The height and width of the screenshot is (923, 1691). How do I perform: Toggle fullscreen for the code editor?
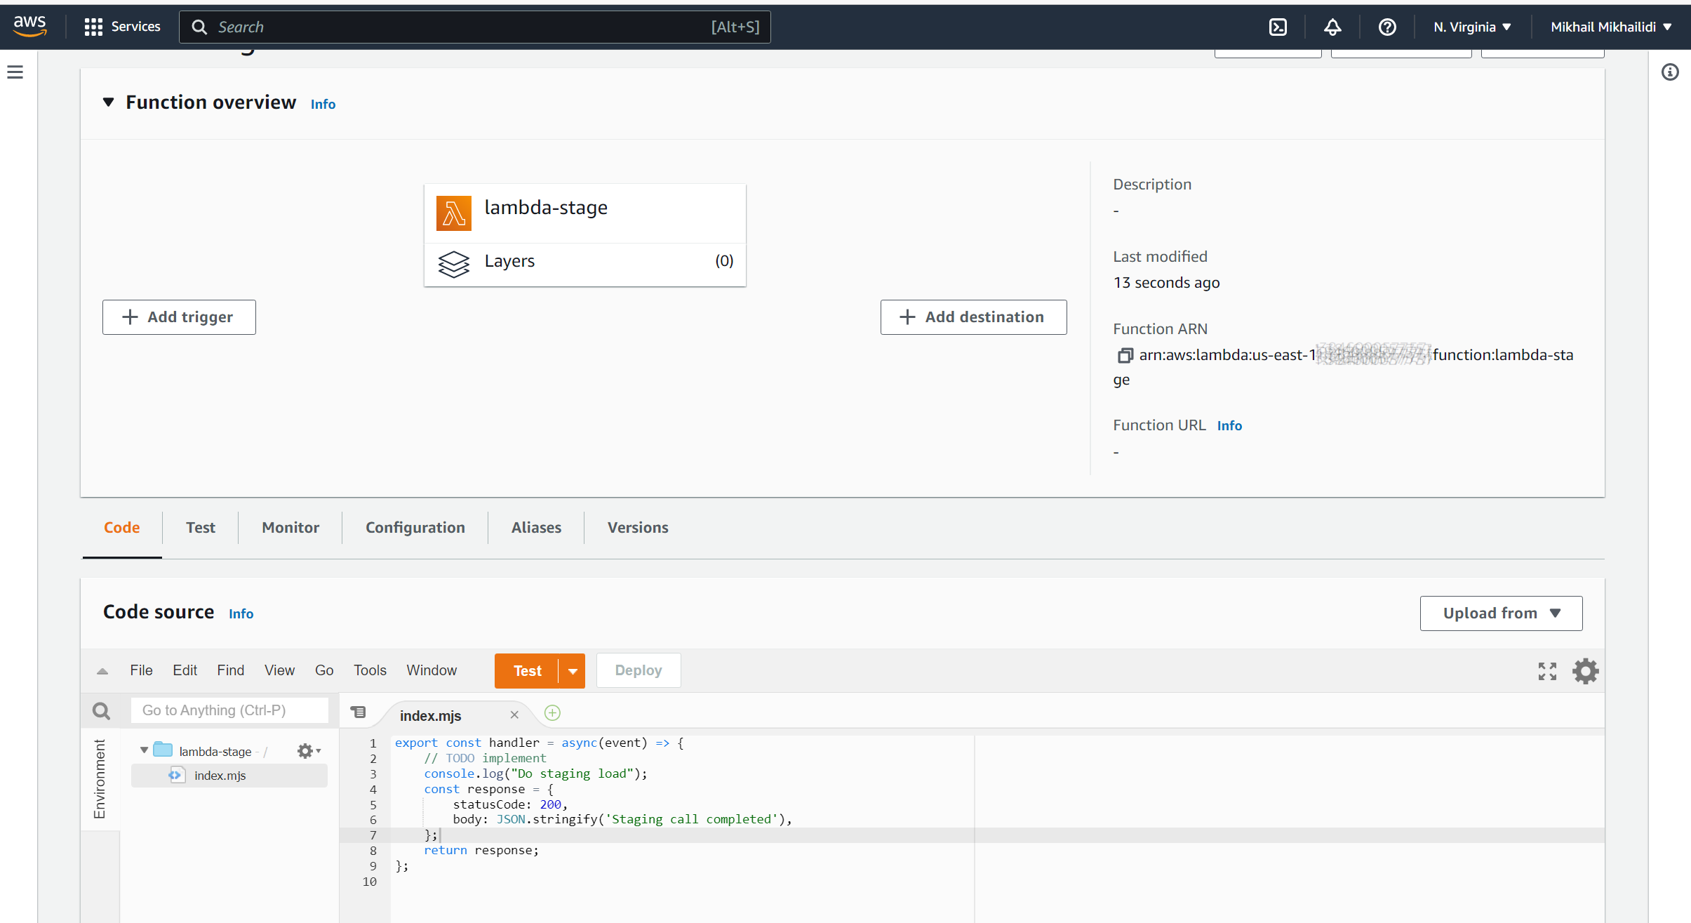point(1547,671)
